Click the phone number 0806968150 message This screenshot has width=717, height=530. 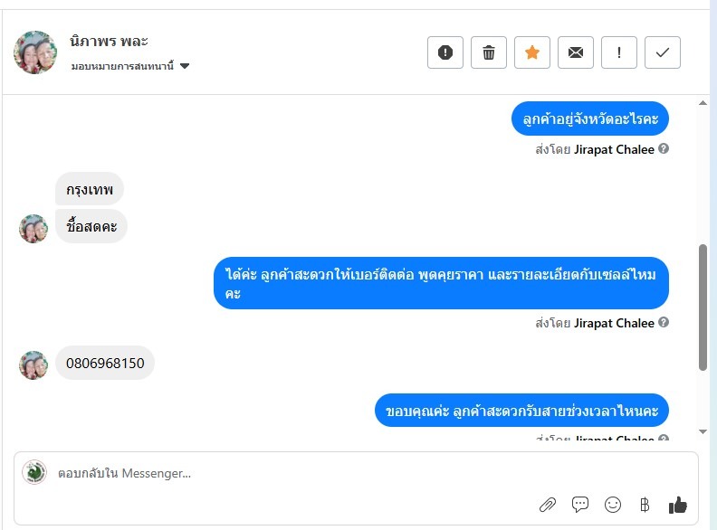(x=105, y=364)
